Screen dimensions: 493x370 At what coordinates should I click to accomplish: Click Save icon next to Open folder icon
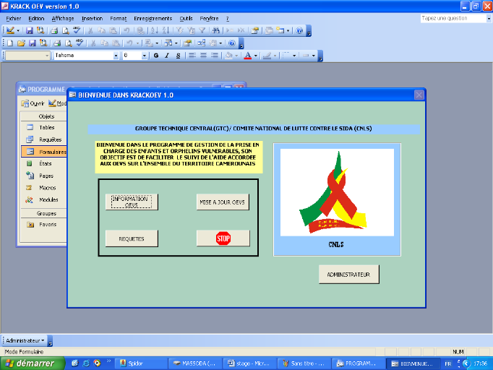pos(33,43)
